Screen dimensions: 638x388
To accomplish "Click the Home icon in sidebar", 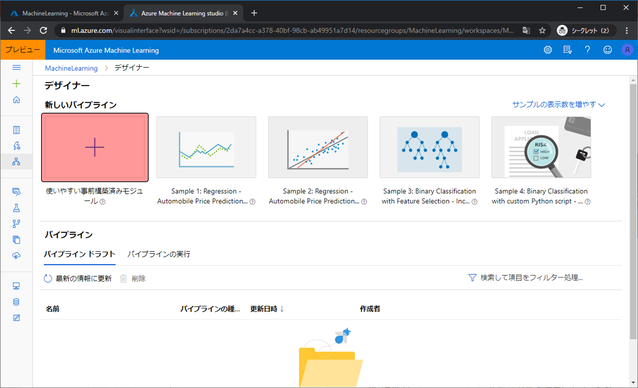I will click(x=16, y=100).
